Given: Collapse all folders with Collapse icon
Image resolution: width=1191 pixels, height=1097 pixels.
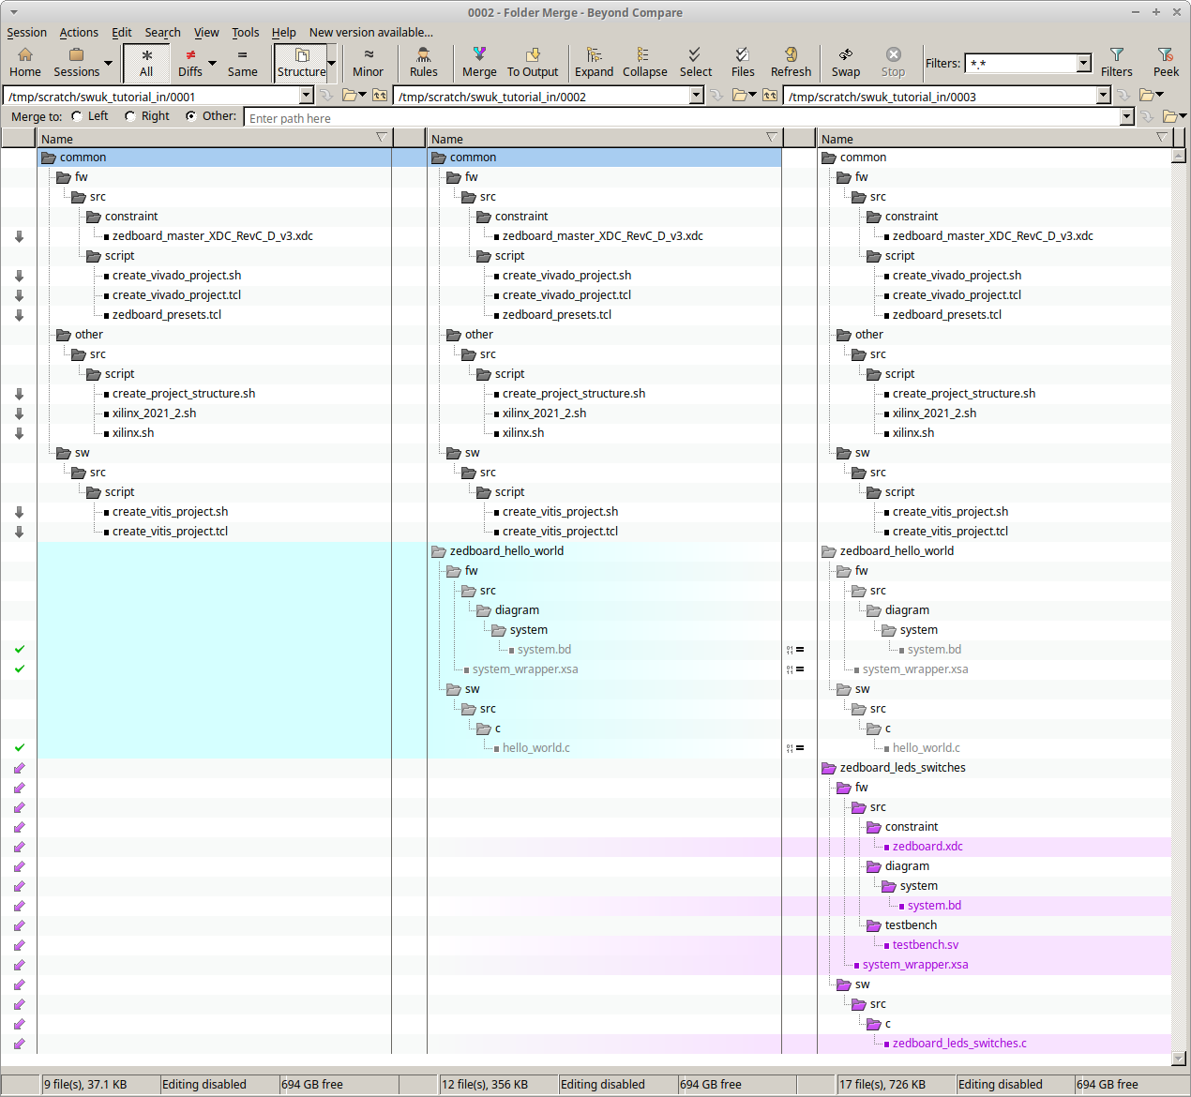Looking at the screenshot, I should (644, 62).
